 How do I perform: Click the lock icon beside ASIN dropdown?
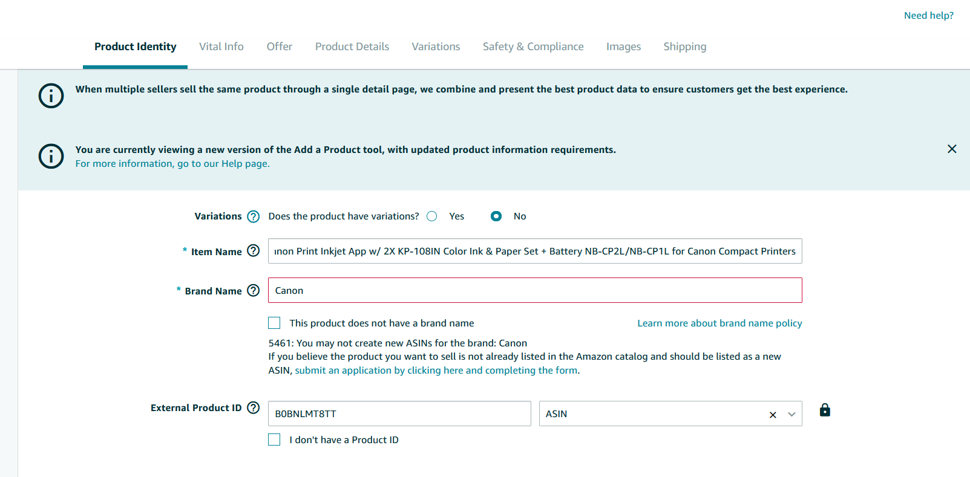825,410
